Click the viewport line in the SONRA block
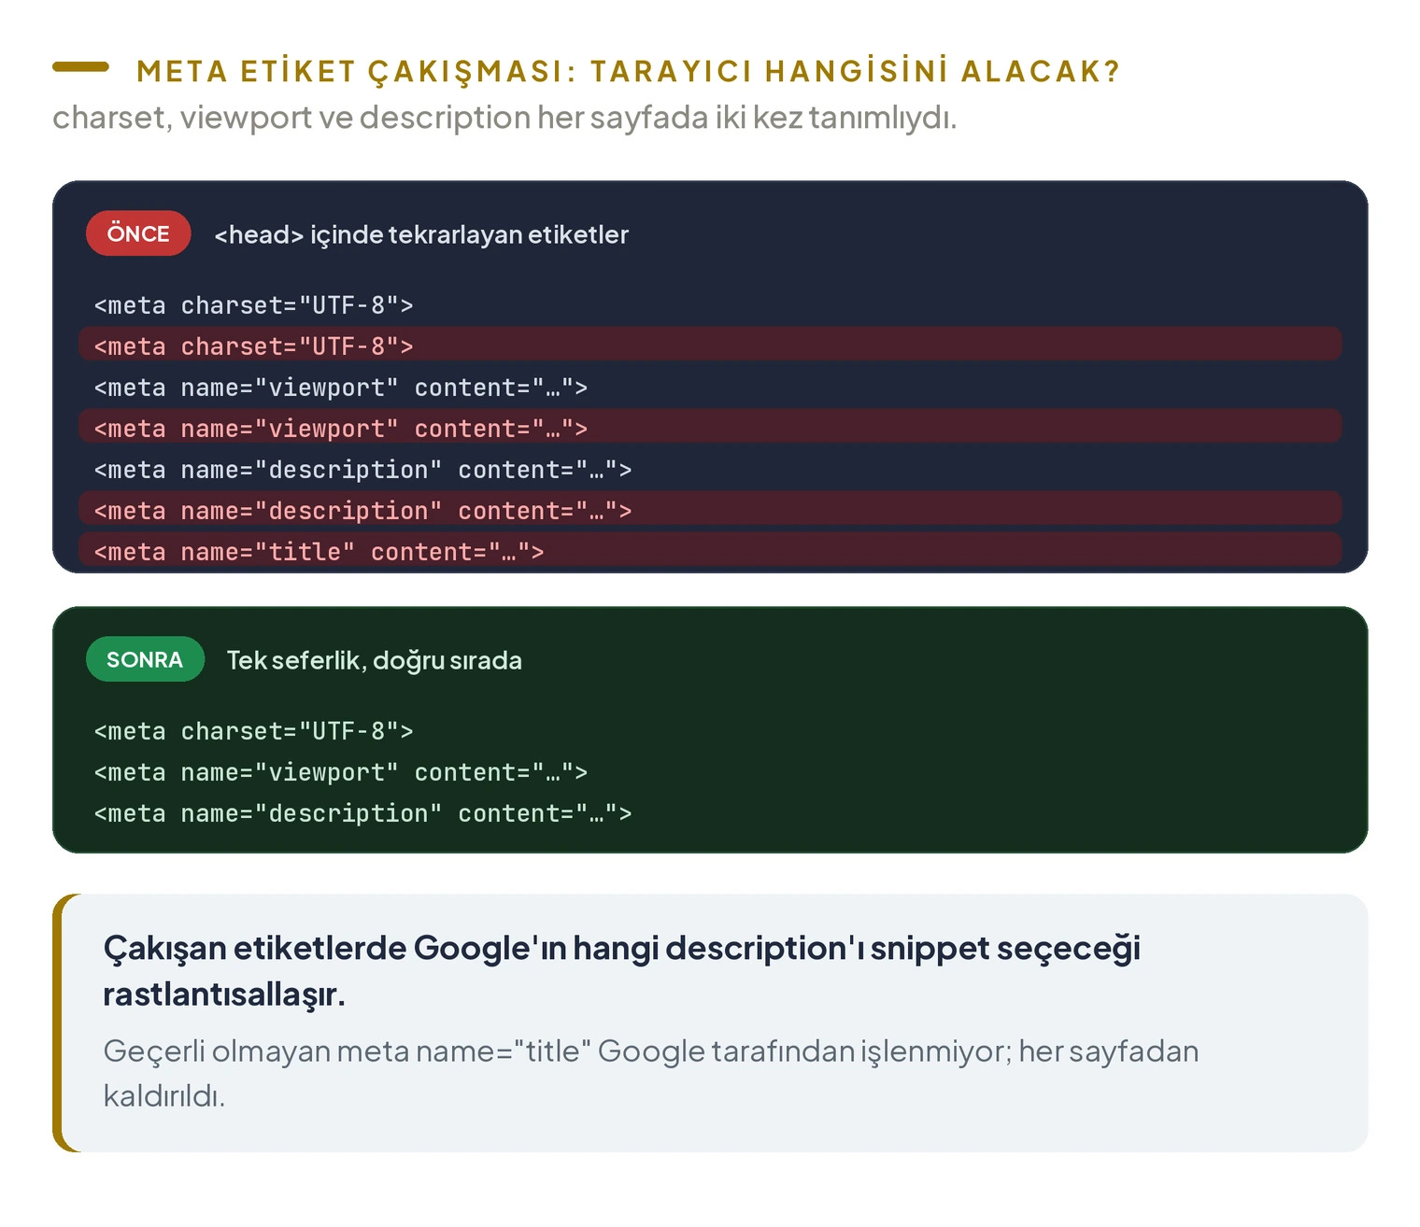This screenshot has height=1227, width=1420. pyautogui.click(x=341, y=772)
